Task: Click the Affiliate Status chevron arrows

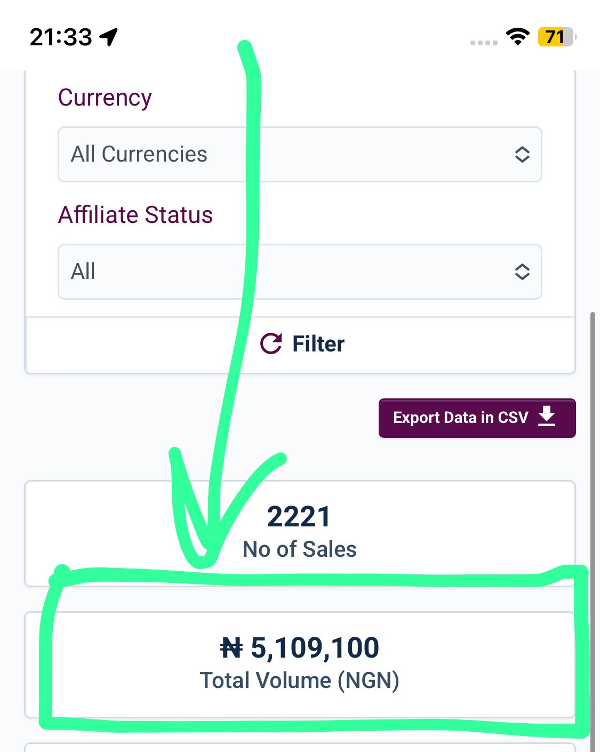Action: (x=522, y=272)
